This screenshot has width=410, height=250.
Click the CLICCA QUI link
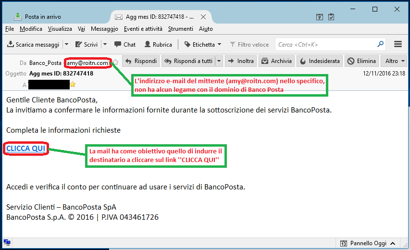pyautogui.click(x=26, y=149)
